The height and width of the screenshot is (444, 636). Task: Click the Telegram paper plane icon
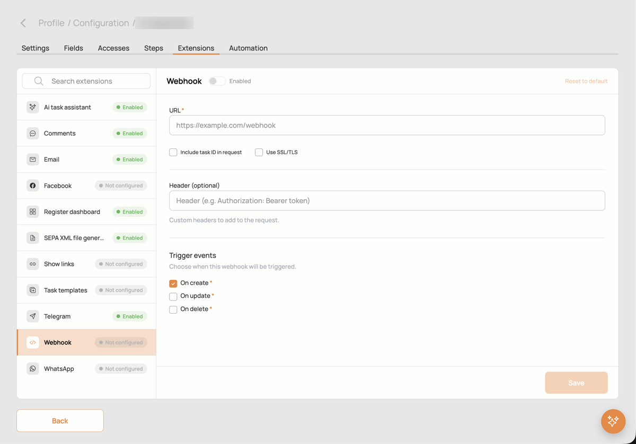33,316
